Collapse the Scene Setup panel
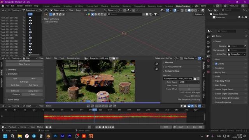Image resolution: width=249 pixels, height=140 pixels. click(x=13, y=100)
